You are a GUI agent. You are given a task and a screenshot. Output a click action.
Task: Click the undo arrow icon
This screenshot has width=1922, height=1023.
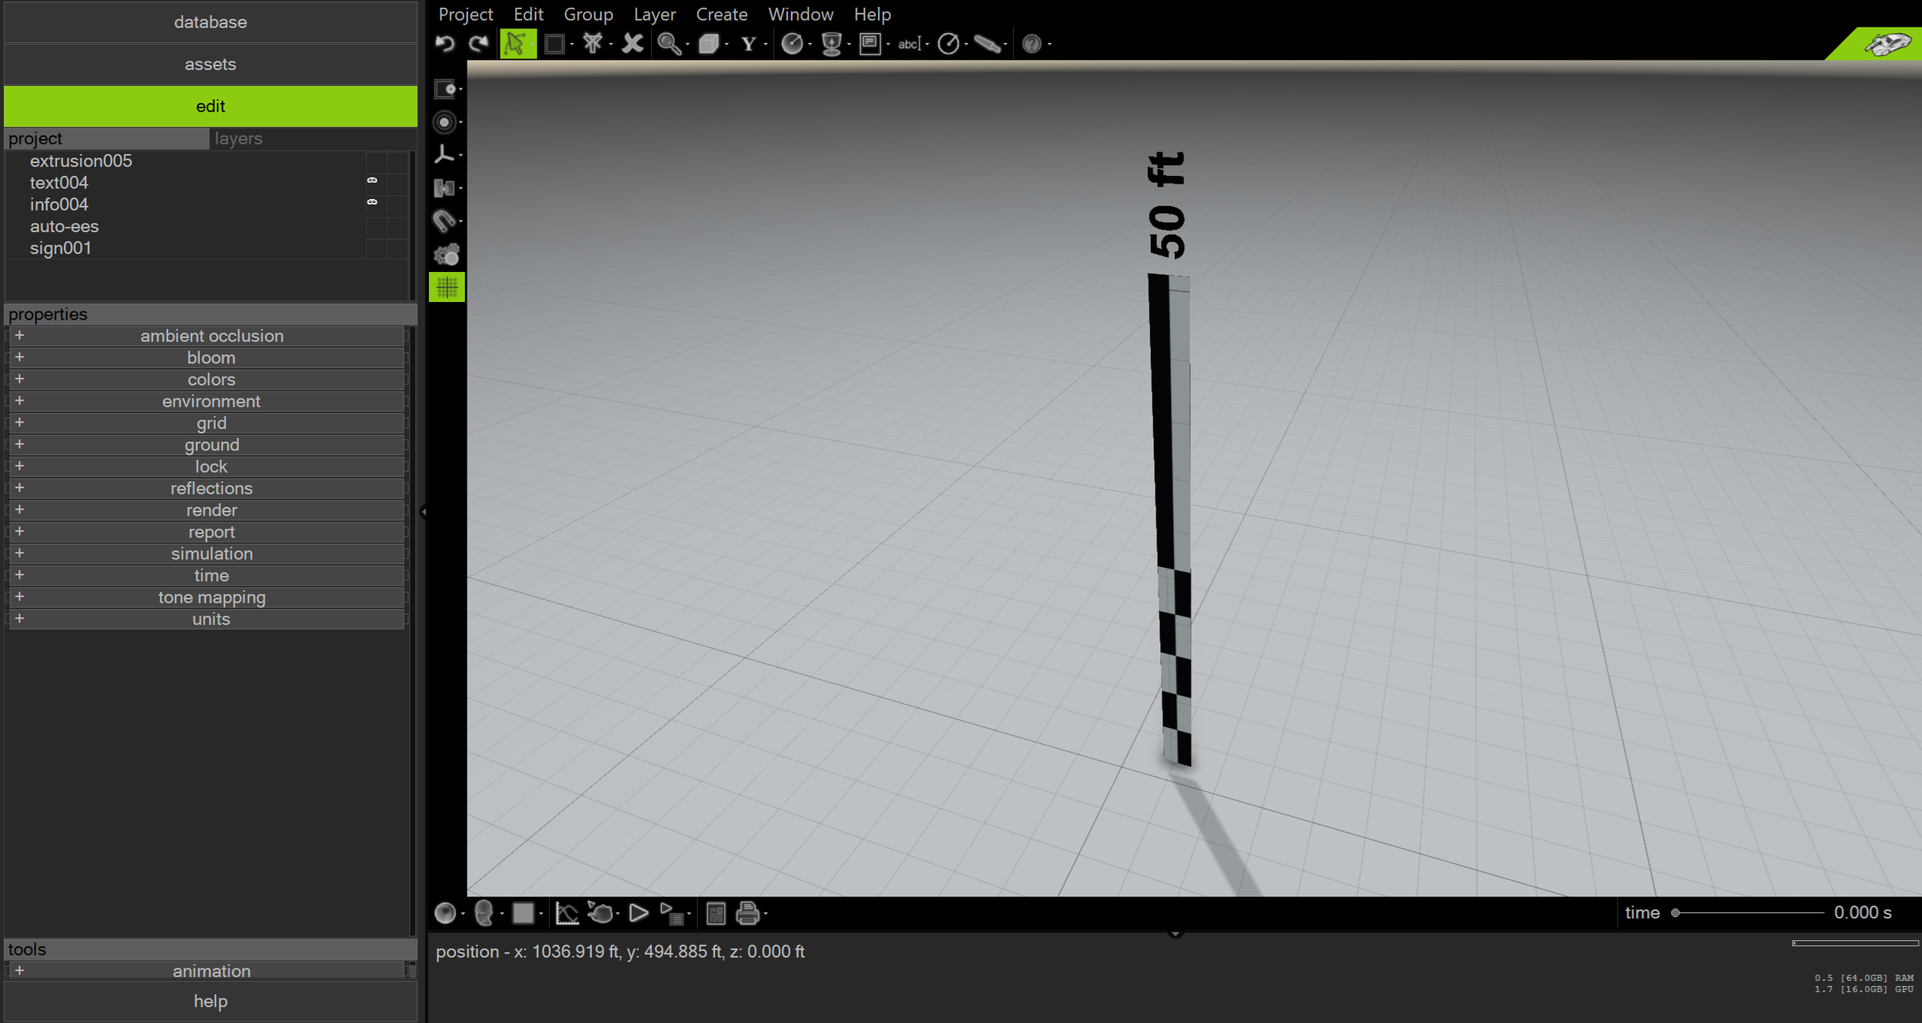pos(445,44)
